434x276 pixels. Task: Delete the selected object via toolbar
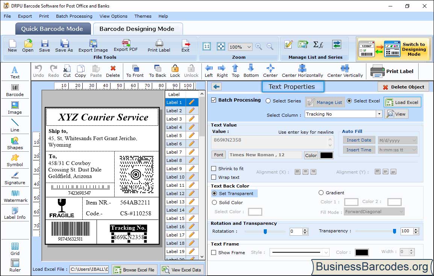coord(113,71)
